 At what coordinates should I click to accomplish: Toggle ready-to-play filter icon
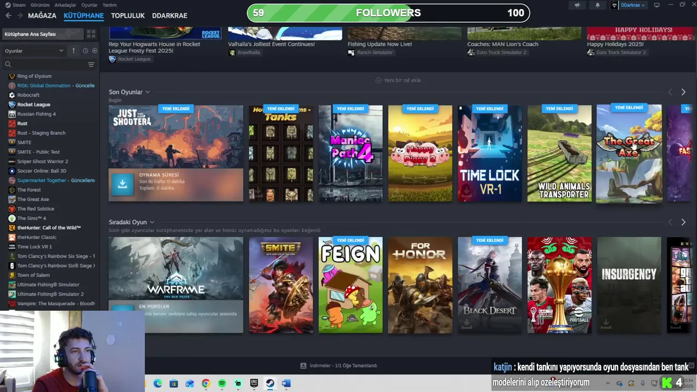pos(95,51)
